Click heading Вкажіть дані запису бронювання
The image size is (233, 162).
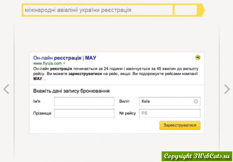[x=71, y=91]
